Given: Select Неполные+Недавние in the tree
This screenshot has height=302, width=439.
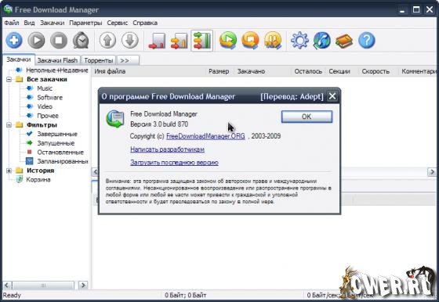Looking at the screenshot, I should 57,70.
